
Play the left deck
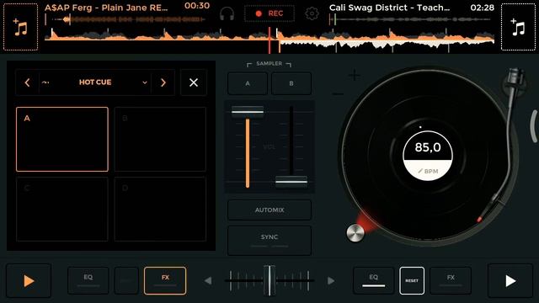[x=29, y=281]
